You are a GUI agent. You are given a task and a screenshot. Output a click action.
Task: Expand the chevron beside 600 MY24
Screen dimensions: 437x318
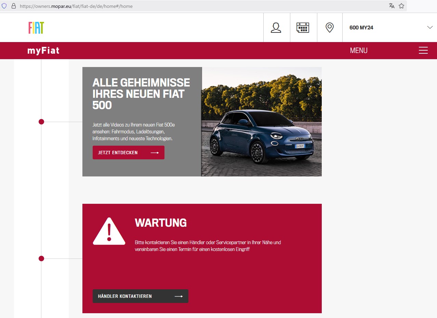430,28
